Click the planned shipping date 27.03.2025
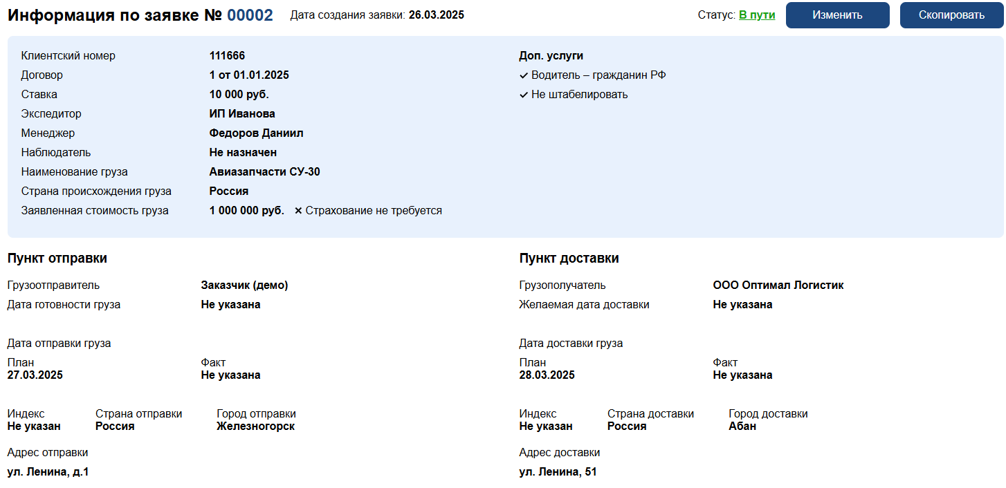Viewport: 1006px width, 488px height. pos(35,375)
